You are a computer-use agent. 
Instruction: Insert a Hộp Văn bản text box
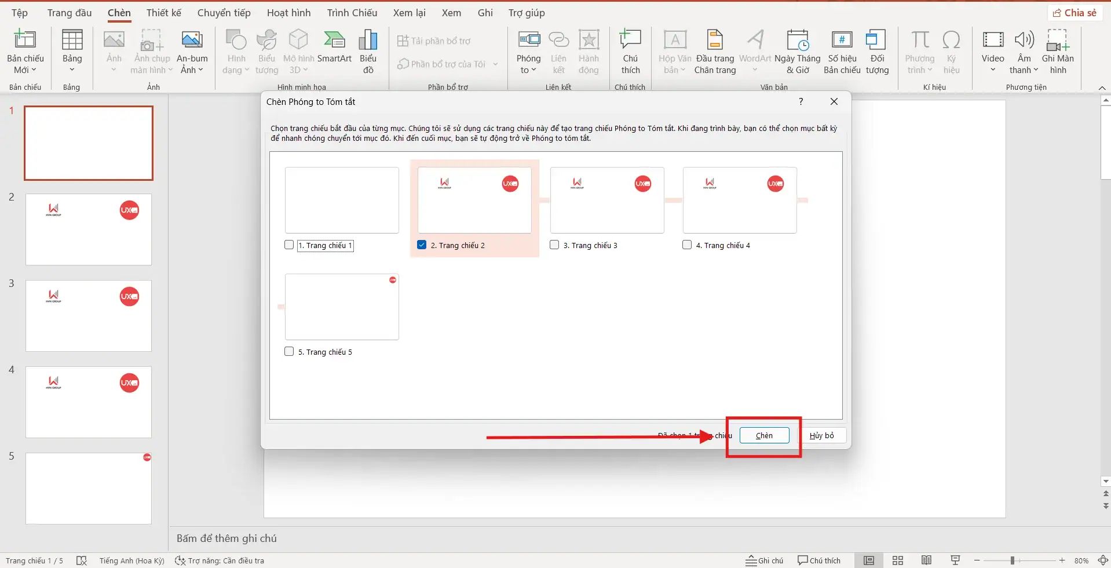(x=674, y=51)
